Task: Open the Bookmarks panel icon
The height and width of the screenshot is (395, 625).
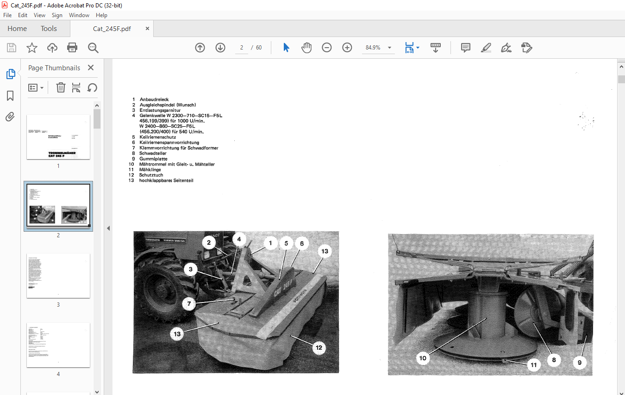Action: 10,96
